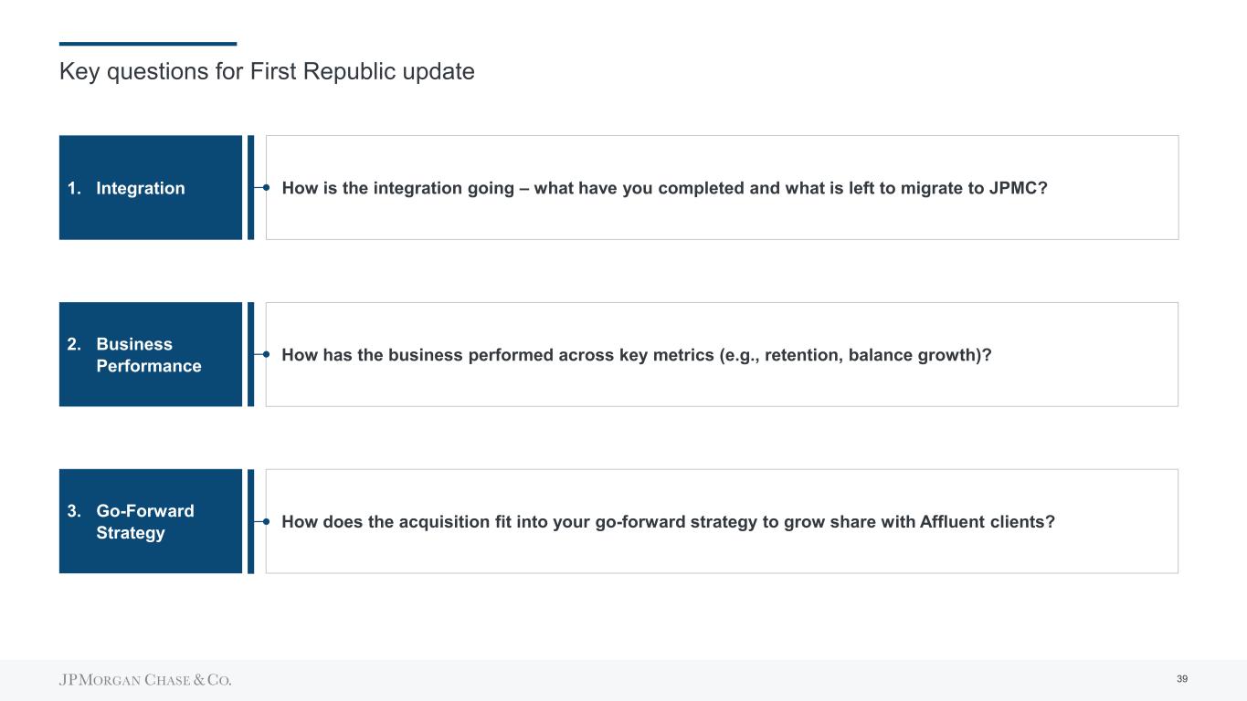
Task: Click the word 'retention' in the second question
Action: coord(801,354)
